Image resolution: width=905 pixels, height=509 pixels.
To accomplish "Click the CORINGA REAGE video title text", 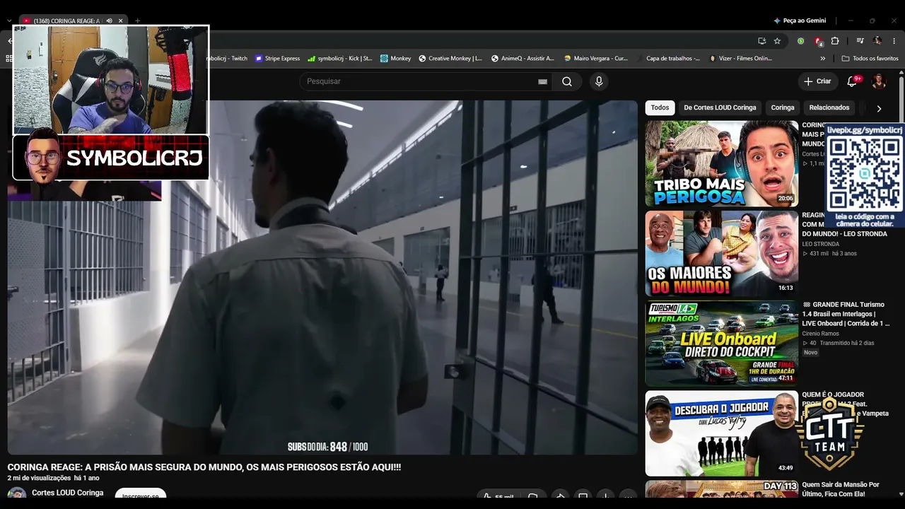I will point(204,467).
